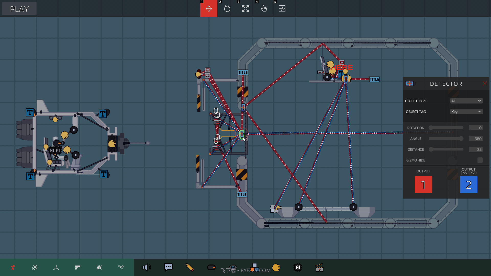The height and width of the screenshot is (276, 491).
Task: Toggle the eye visibility icon in the bottom bar
Action: pyautogui.click(x=233, y=267)
